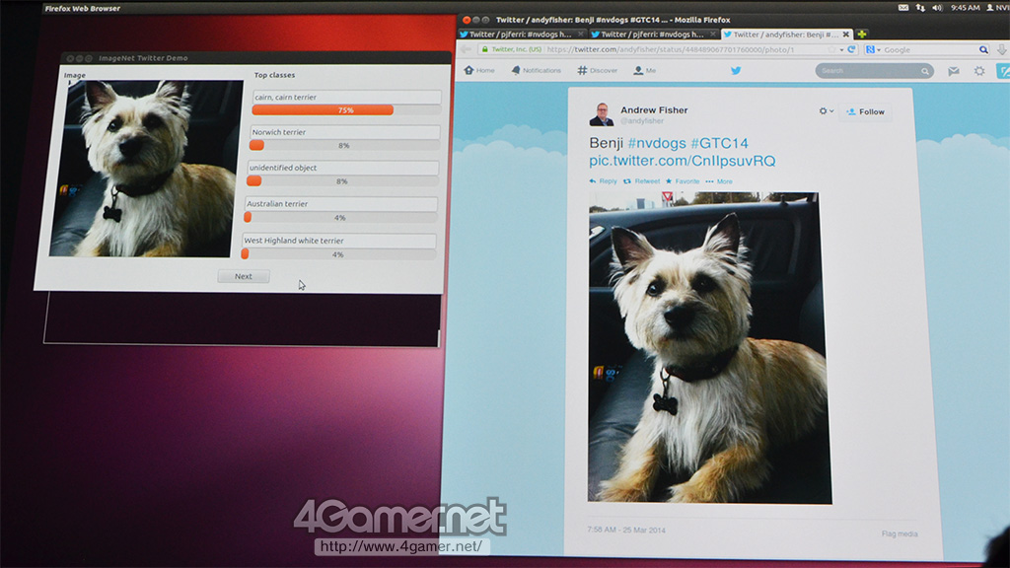The height and width of the screenshot is (568, 1010).
Task: Open the pic.twitter.com/CnIIpsuvRQ link
Action: 683,161
